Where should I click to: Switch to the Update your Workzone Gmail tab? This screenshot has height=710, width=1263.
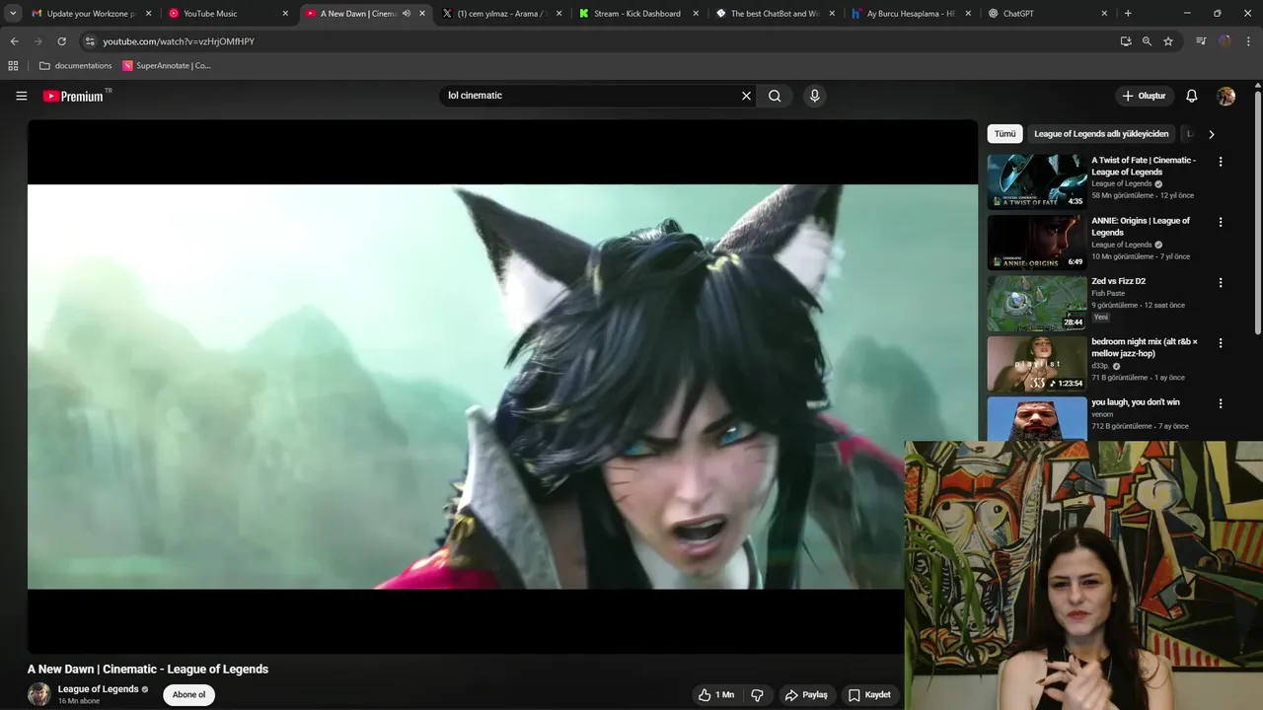90,14
